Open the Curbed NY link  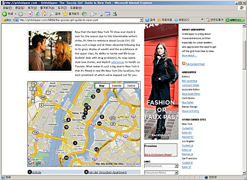click(x=188, y=128)
